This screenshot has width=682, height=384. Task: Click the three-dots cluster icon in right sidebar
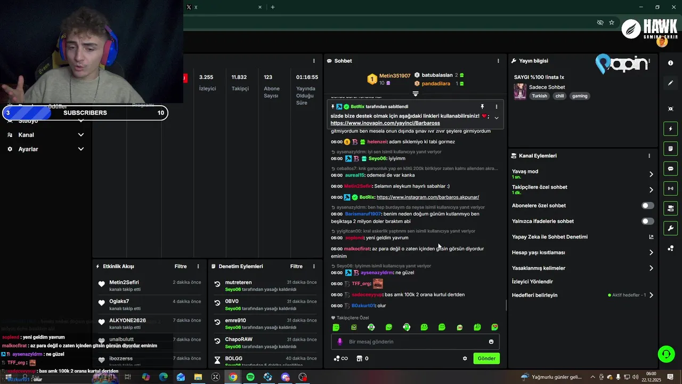(670, 249)
